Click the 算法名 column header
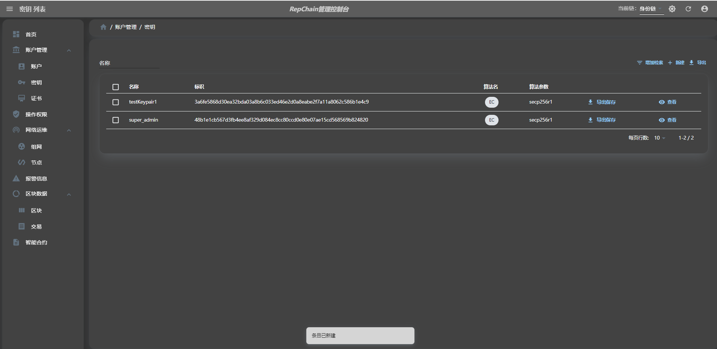This screenshot has width=717, height=349. coord(491,87)
